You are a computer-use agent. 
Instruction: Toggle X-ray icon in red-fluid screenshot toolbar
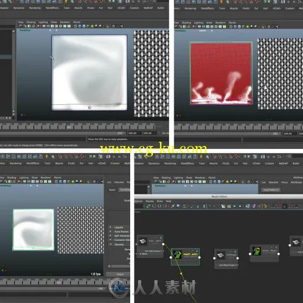269,27
